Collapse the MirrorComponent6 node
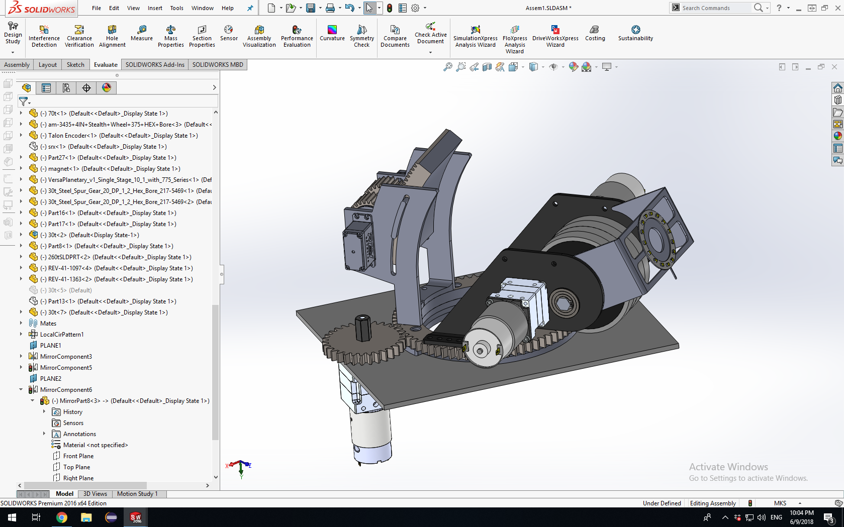This screenshot has height=527, width=844. pos(21,390)
